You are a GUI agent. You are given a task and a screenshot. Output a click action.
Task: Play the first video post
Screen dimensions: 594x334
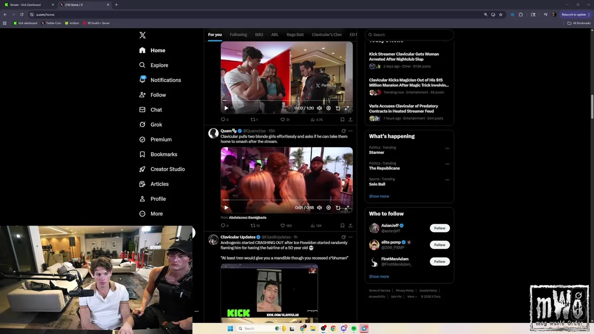point(226,108)
